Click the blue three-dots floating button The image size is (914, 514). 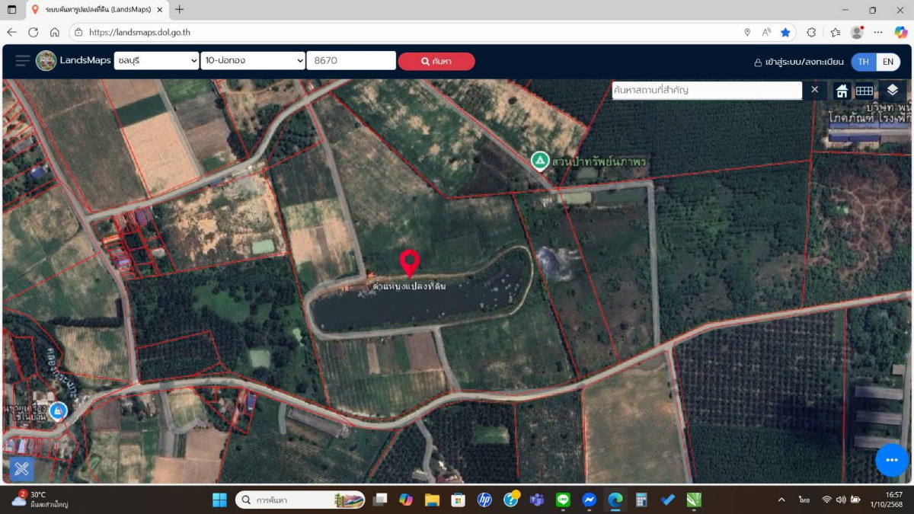892,460
